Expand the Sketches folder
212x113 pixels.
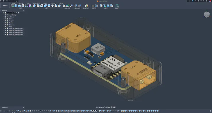[3, 25]
